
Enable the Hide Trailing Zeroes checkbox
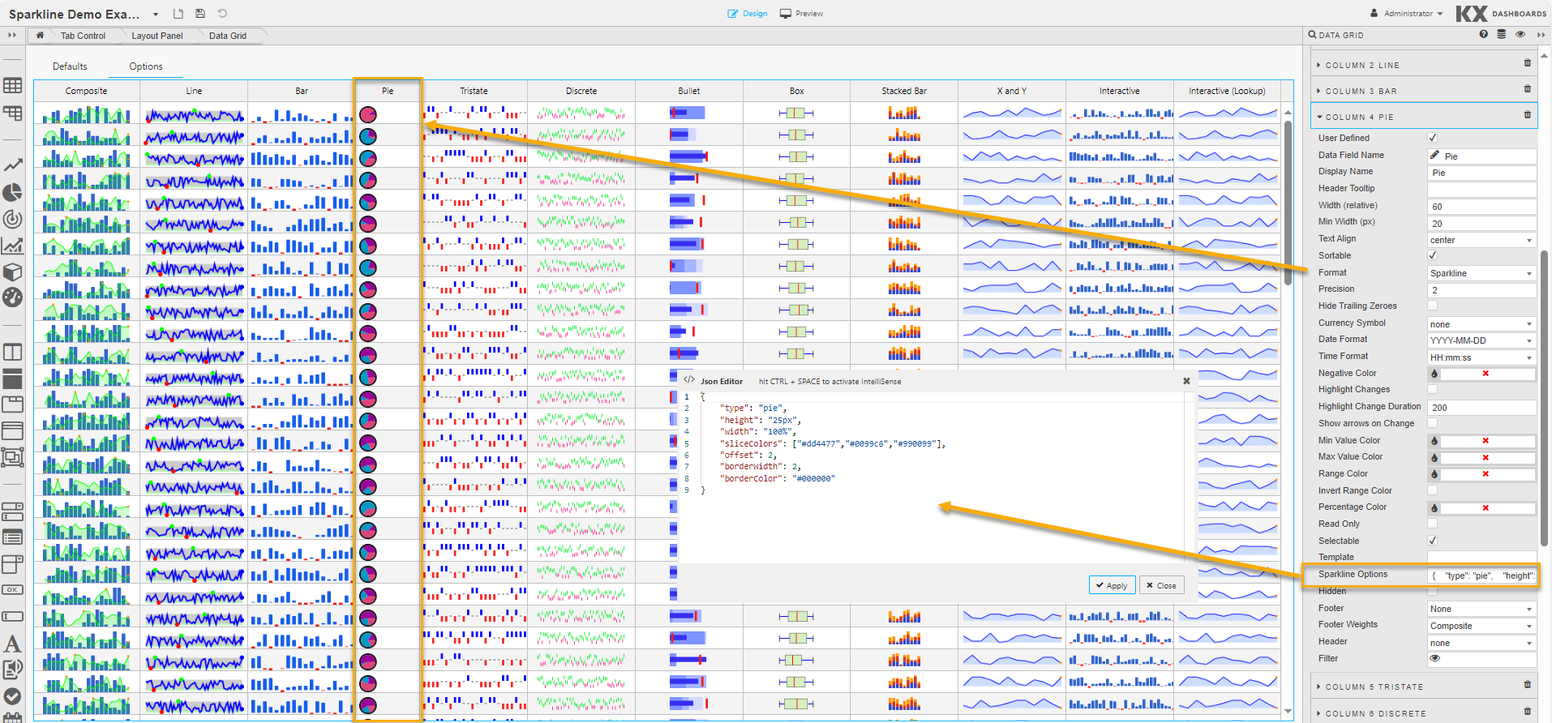click(x=1433, y=306)
